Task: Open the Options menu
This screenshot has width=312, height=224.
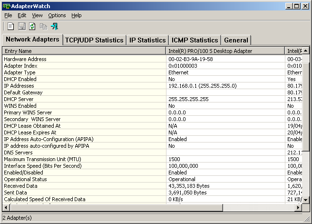Action: [57, 15]
